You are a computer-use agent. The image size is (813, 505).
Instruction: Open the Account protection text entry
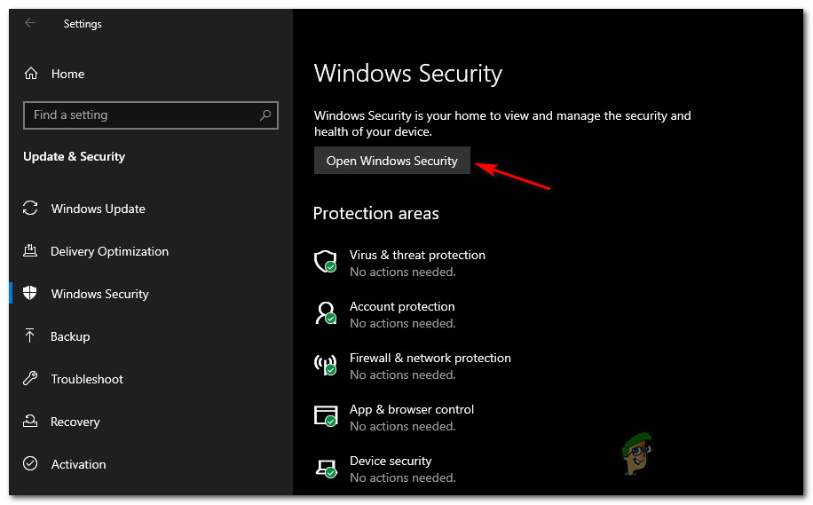tap(402, 306)
